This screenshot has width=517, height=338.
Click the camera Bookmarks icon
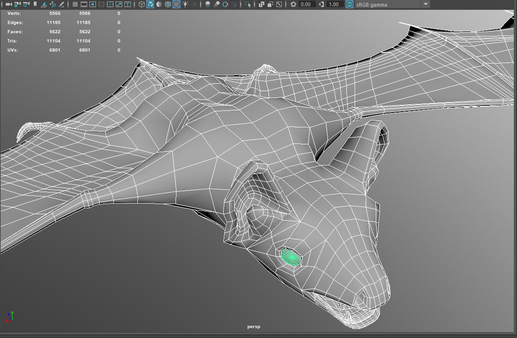pos(35,4)
